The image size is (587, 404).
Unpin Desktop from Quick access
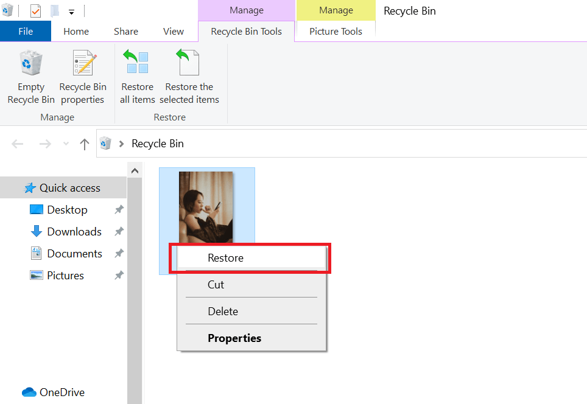[x=119, y=209]
